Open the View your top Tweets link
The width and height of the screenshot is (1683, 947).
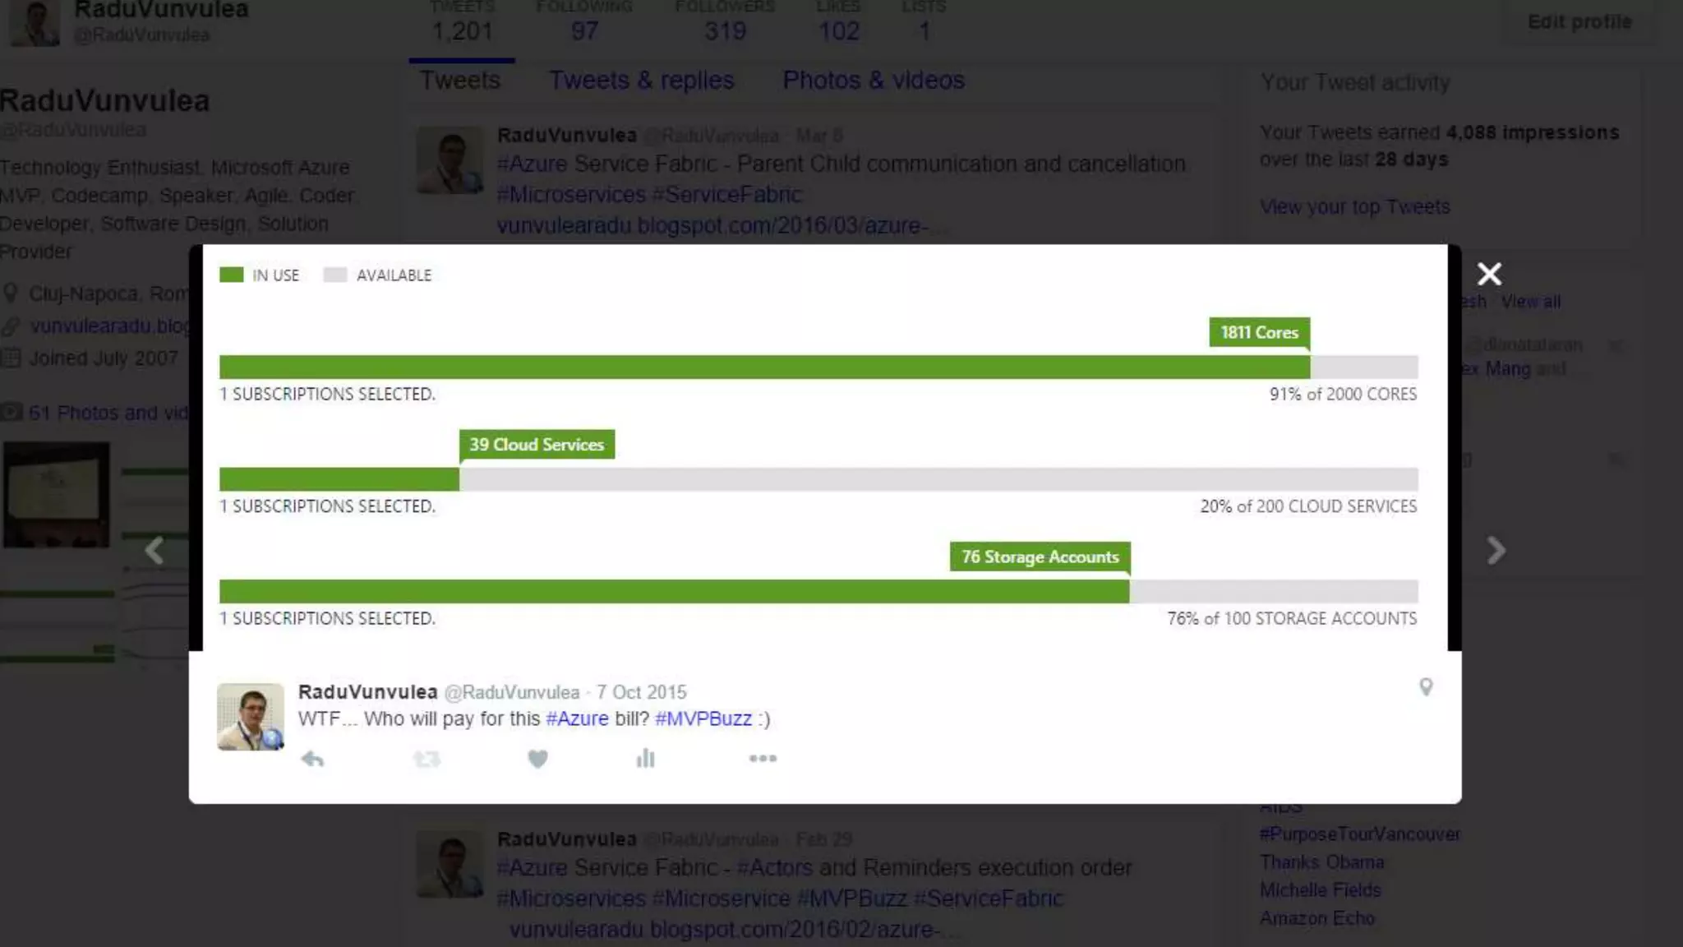click(1354, 207)
